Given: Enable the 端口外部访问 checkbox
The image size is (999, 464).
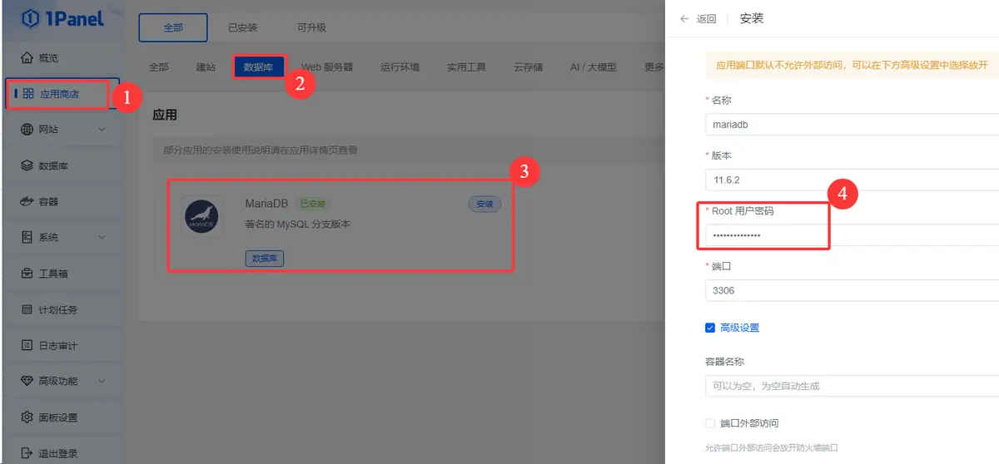Looking at the screenshot, I should pyautogui.click(x=710, y=423).
